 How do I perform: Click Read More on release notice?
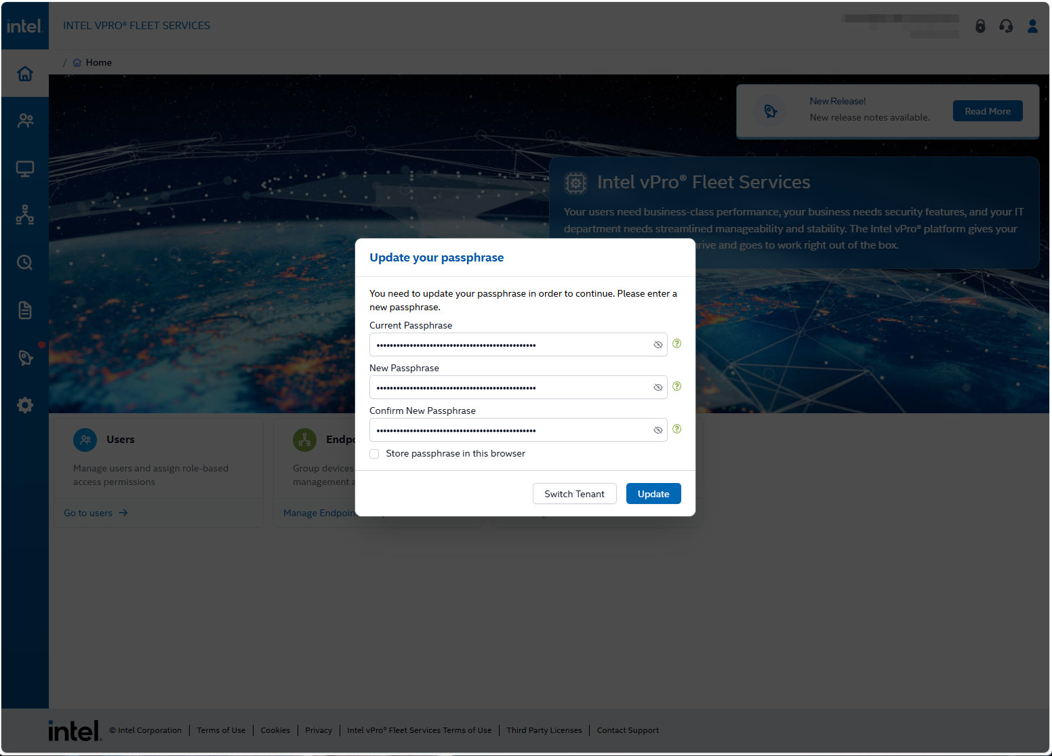click(988, 111)
